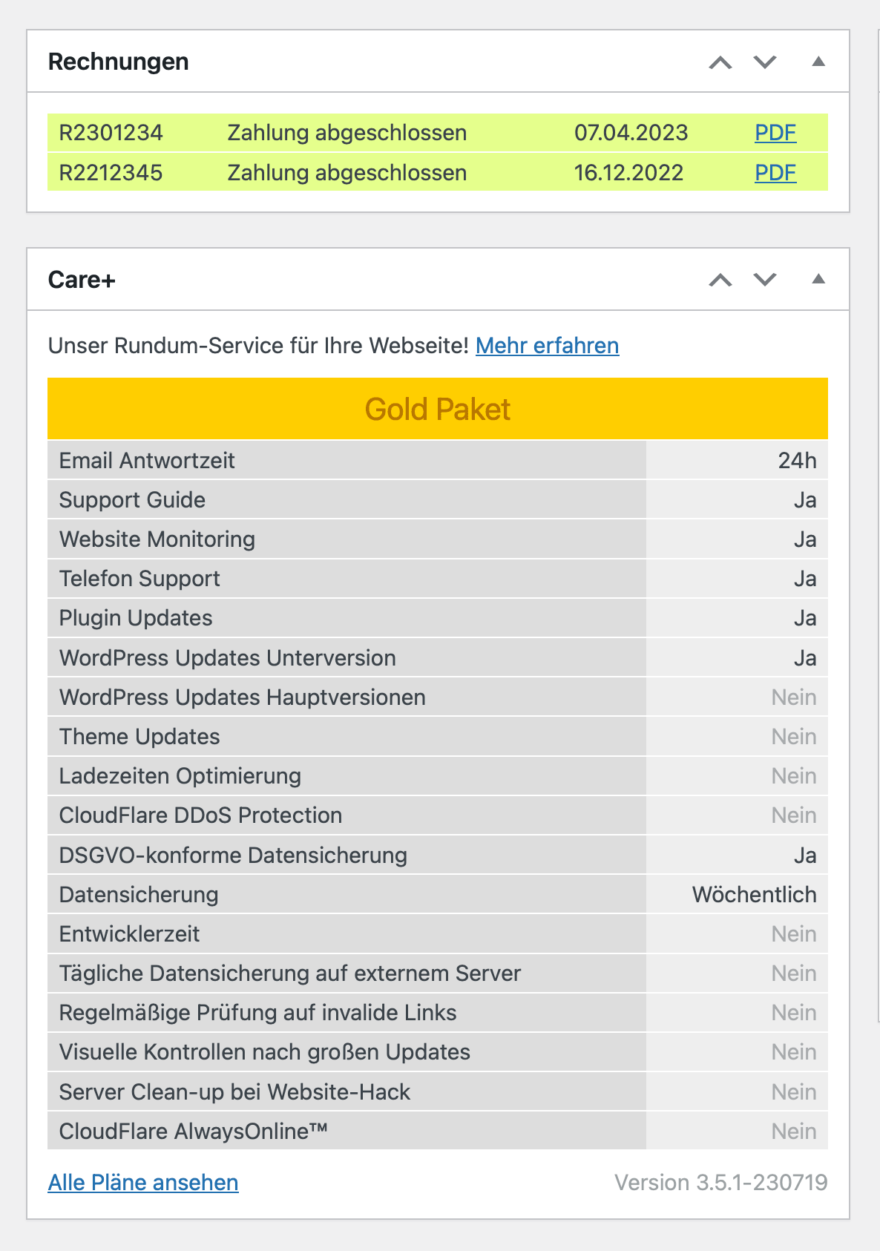Open PDF for invoice R2301234

pyautogui.click(x=775, y=133)
